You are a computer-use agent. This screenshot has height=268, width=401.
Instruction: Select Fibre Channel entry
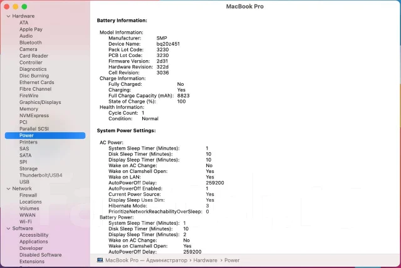click(35, 89)
